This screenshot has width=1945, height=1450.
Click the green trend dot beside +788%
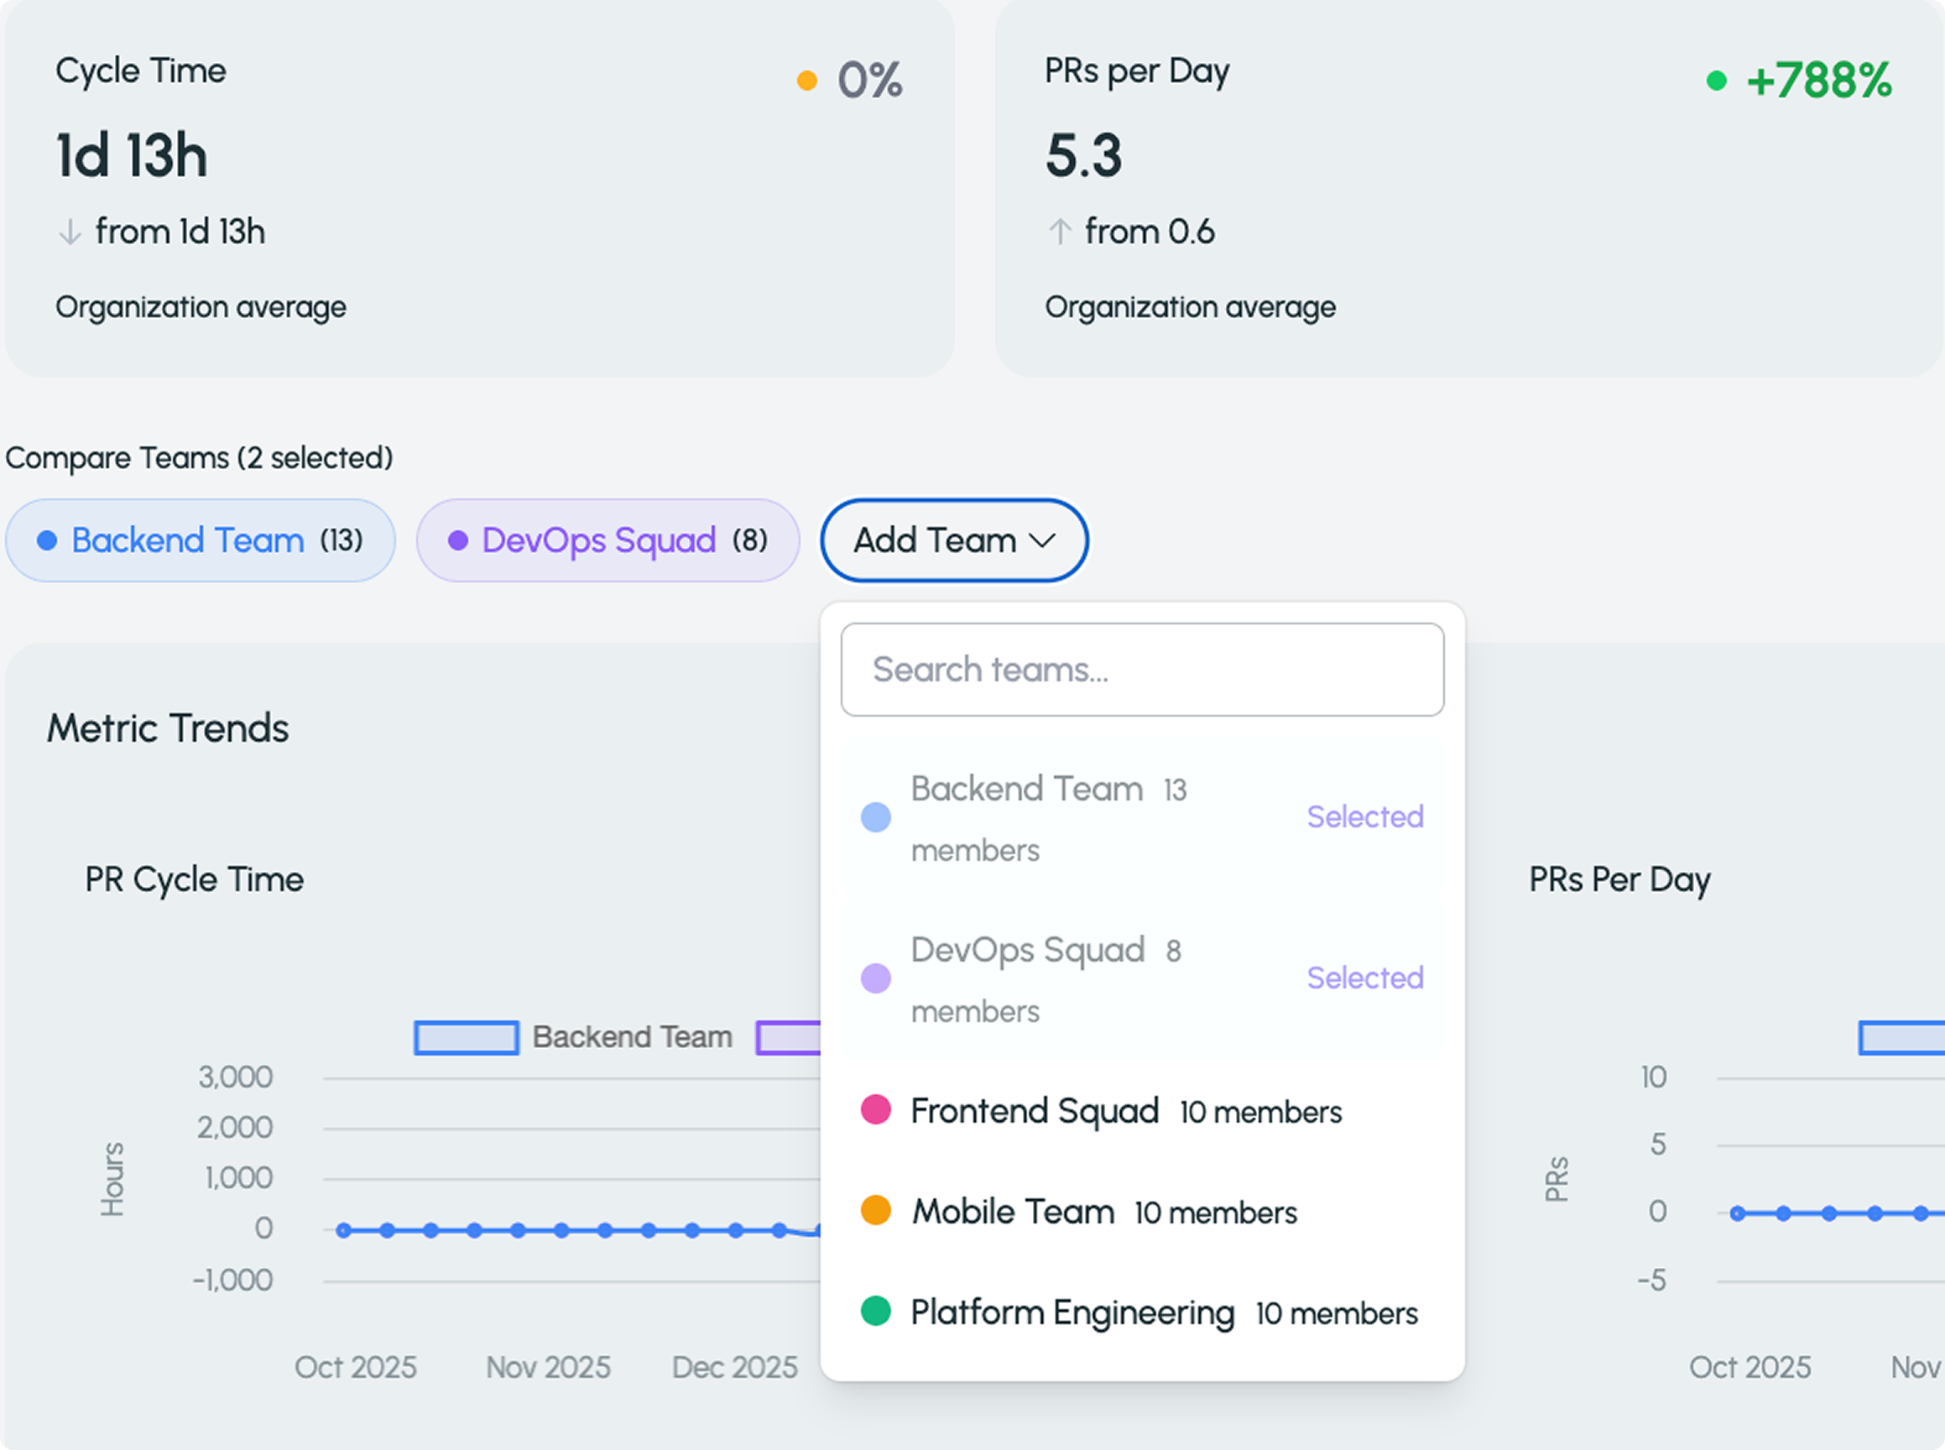[x=1716, y=81]
